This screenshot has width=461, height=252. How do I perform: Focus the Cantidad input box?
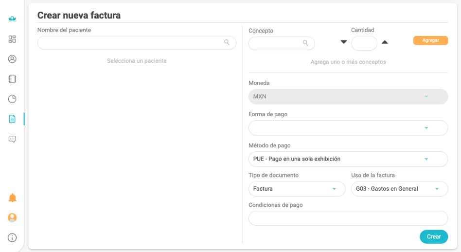click(364, 43)
